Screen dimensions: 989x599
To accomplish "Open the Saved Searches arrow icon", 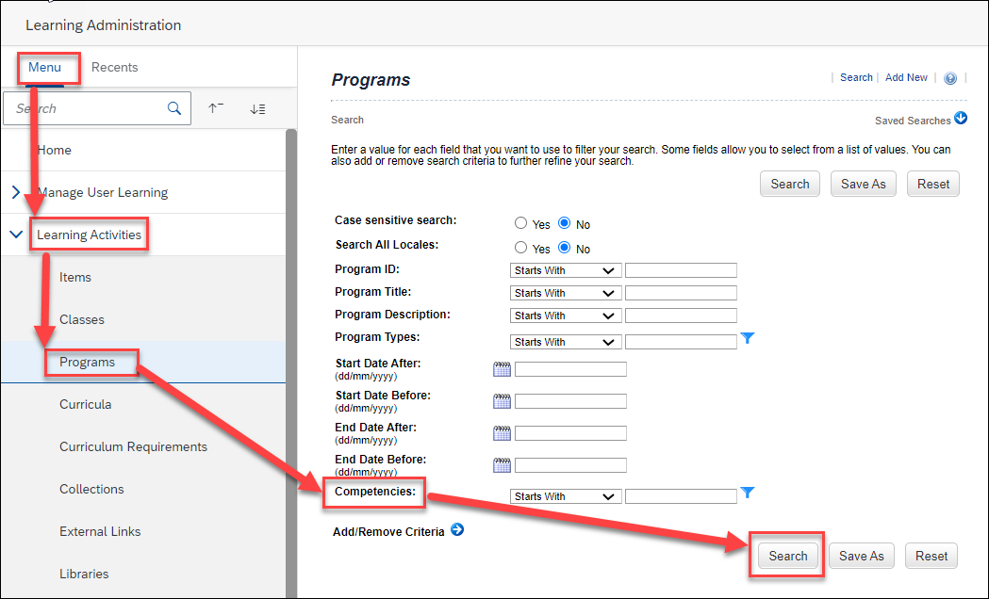I will click(960, 119).
